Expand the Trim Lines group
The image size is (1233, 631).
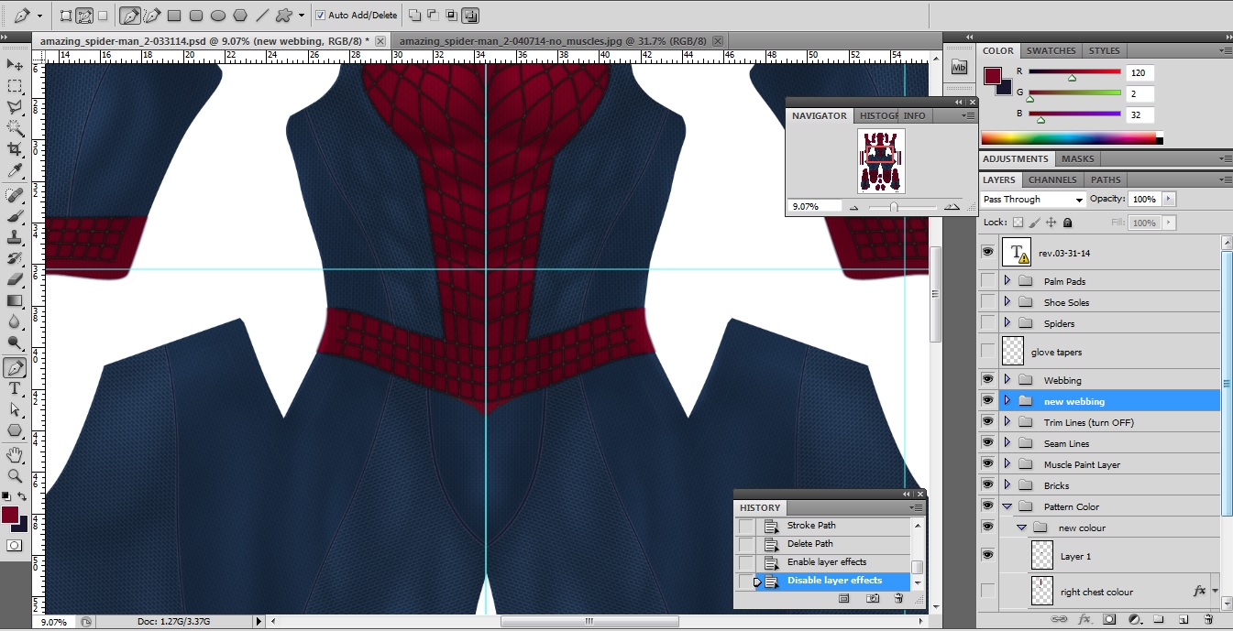(x=1007, y=421)
